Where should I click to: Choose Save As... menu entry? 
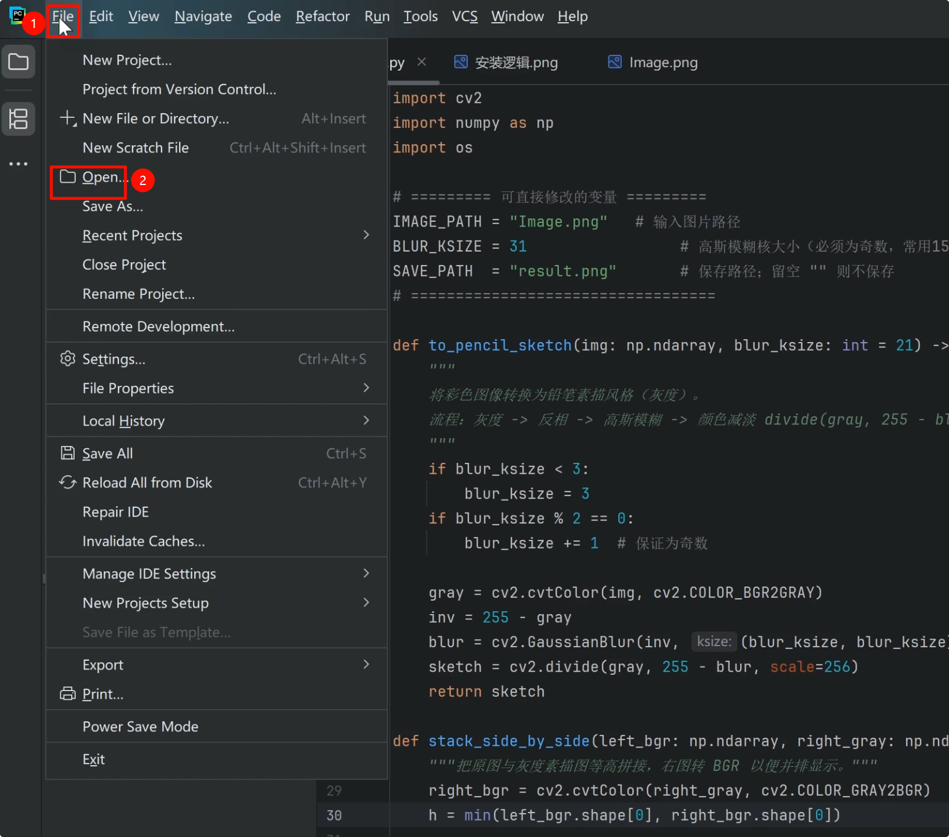(x=216, y=206)
